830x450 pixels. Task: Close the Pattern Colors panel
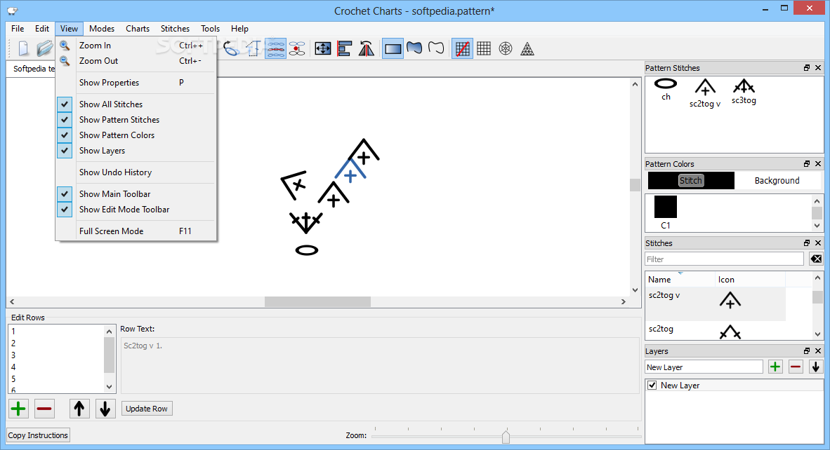pyautogui.click(x=818, y=164)
